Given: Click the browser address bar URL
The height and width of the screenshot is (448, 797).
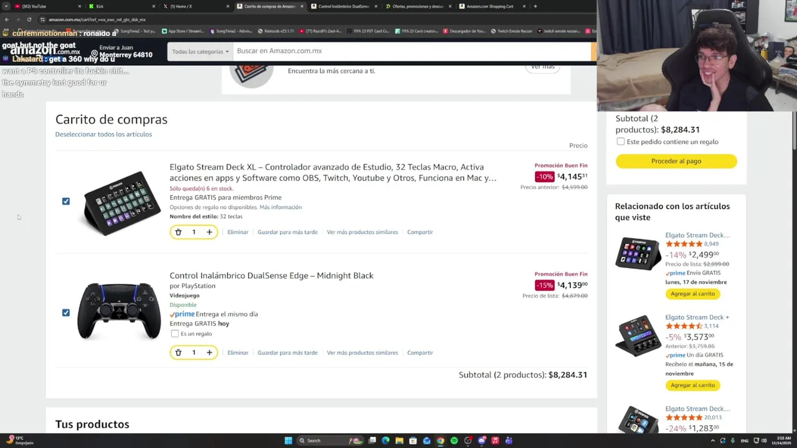Looking at the screenshot, I should [x=97, y=19].
